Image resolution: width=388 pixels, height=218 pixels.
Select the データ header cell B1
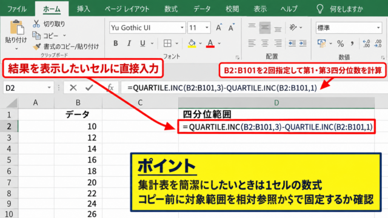(78, 114)
